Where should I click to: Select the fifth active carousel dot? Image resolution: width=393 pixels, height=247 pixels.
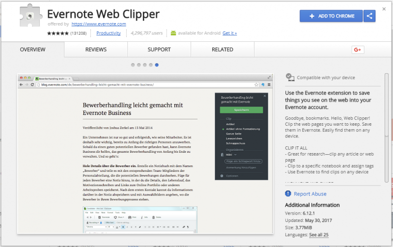pos(157,65)
